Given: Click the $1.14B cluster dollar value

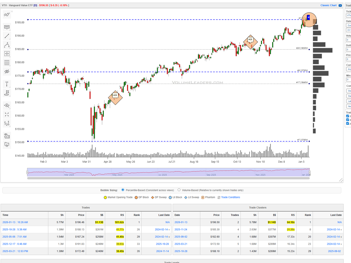Looking at the screenshot, I should 271,222.
